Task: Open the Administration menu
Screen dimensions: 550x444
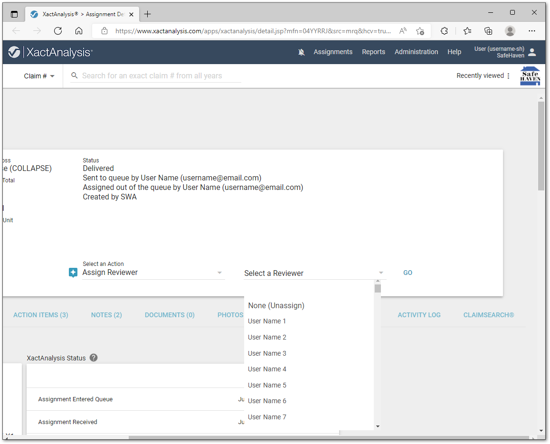Action: (x=416, y=52)
